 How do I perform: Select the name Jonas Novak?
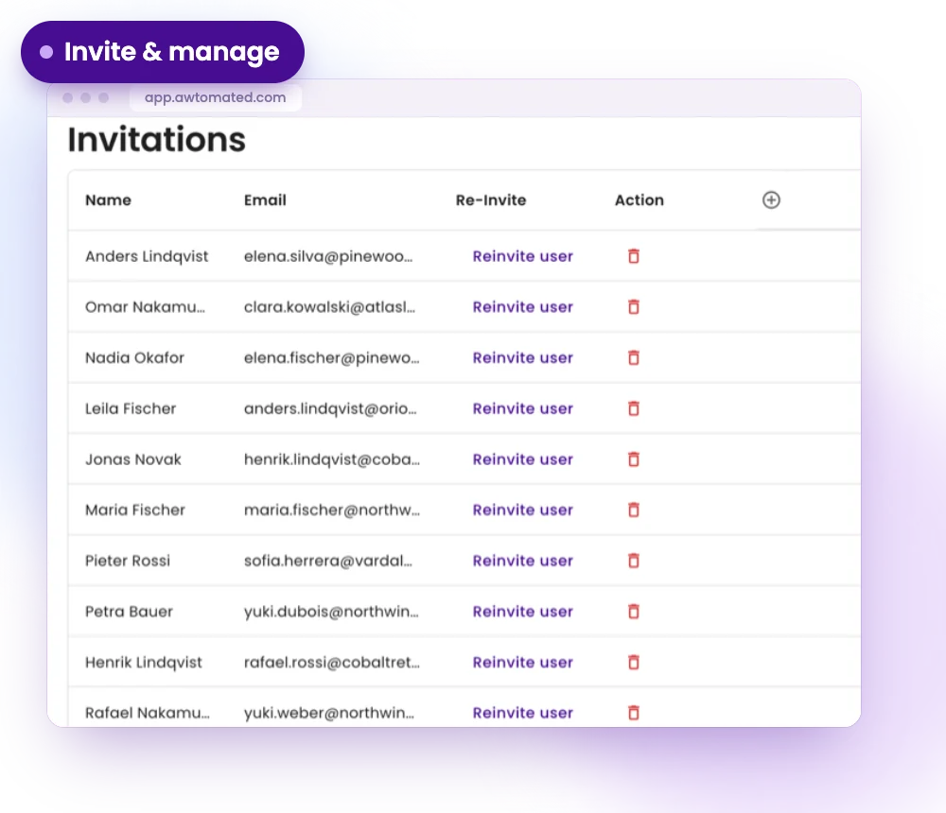point(133,459)
